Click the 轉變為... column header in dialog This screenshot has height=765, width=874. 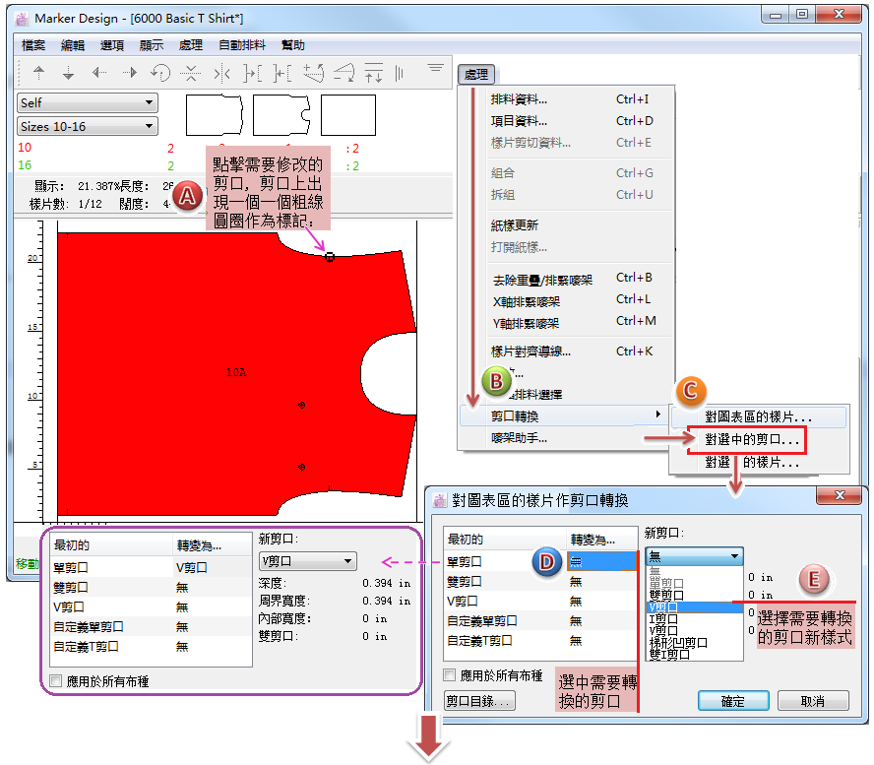point(602,540)
